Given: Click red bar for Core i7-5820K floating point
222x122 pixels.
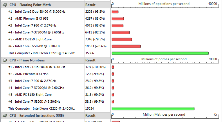Looking at the screenshot, I should [x=126, y=46].
